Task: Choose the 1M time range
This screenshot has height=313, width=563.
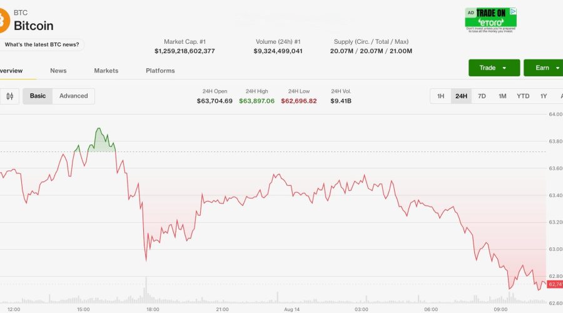Action: 502,96
